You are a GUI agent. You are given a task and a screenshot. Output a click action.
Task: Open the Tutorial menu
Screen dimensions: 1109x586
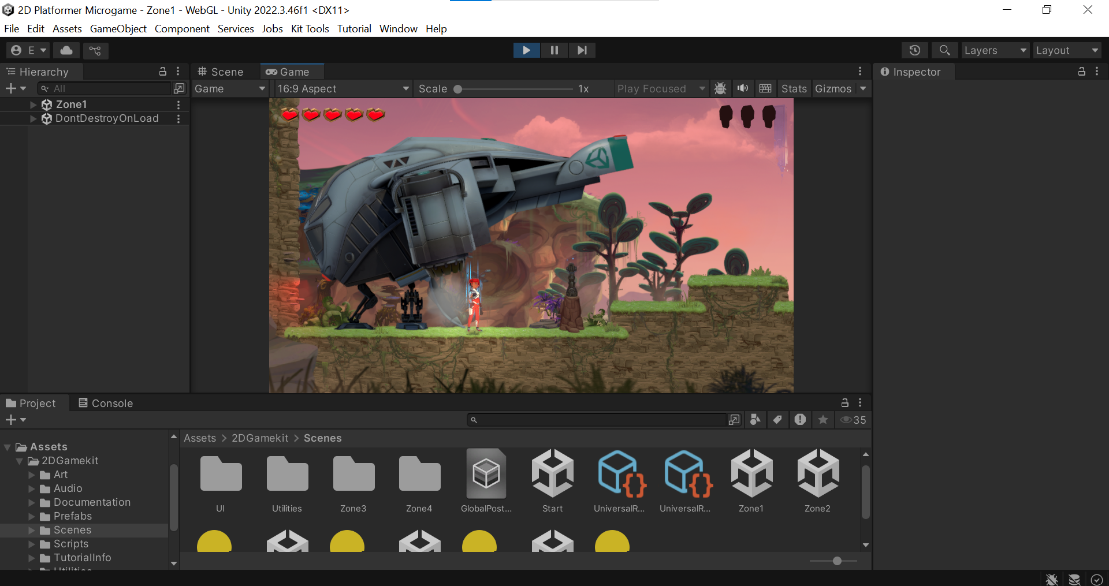point(354,29)
